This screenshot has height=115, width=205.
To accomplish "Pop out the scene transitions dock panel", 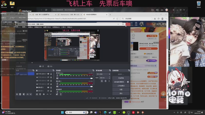I will 110,71.
